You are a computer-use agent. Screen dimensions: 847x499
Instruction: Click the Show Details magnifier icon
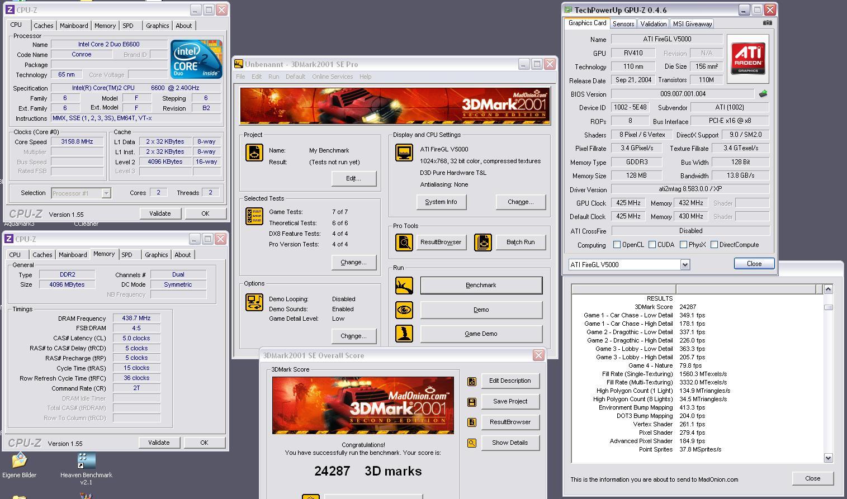(x=472, y=443)
